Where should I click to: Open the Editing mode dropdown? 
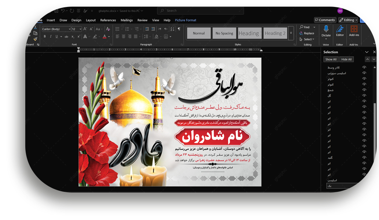pyautogui.click(x=348, y=20)
